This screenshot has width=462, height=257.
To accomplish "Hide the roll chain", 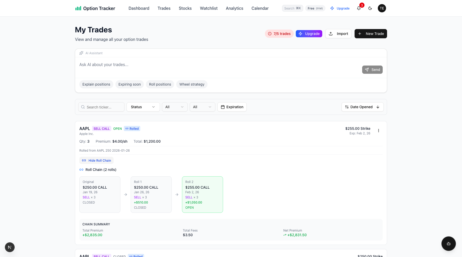I will pos(97,161).
